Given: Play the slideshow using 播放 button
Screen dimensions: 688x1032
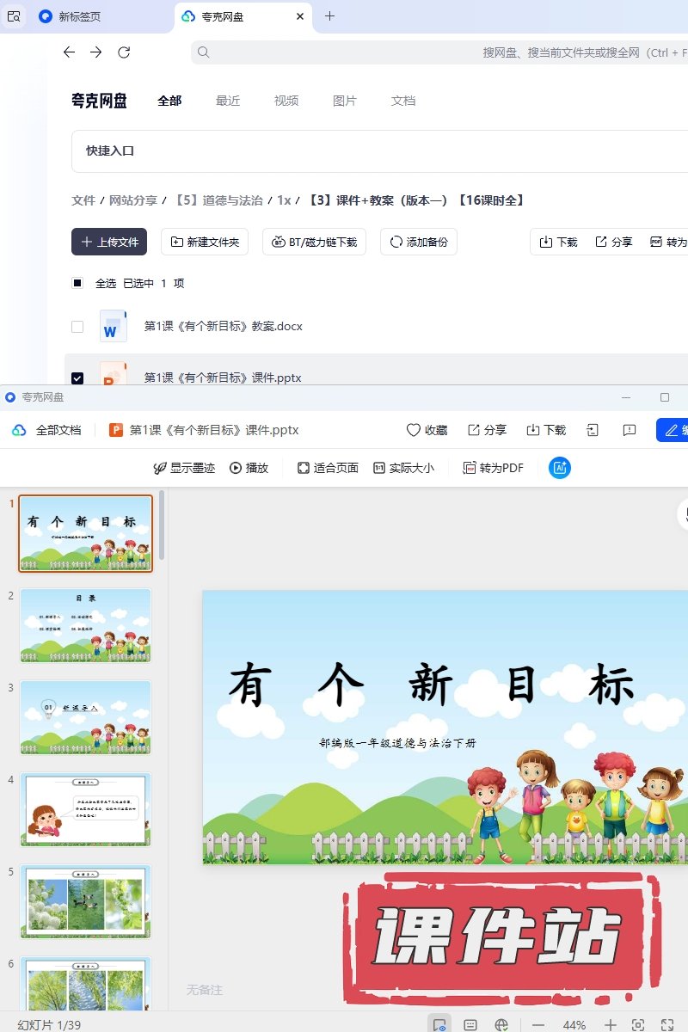Looking at the screenshot, I should click(249, 468).
